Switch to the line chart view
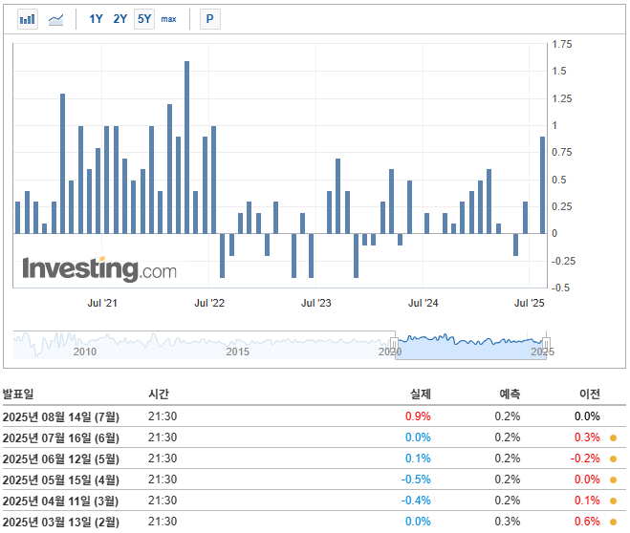The image size is (630, 533). [56, 19]
